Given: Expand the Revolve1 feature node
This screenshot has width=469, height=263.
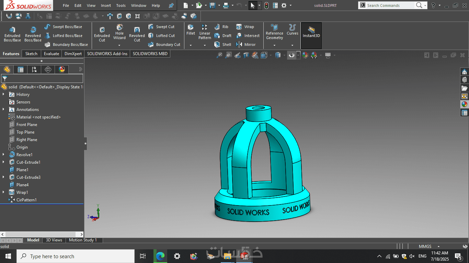Looking at the screenshot, I should pyautogui.click(x=3, y=155).
